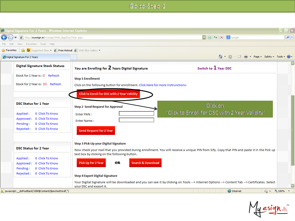Click Refresh link for 1 Year stock
This screenshot has height=221, width=295.
(53, 76)
